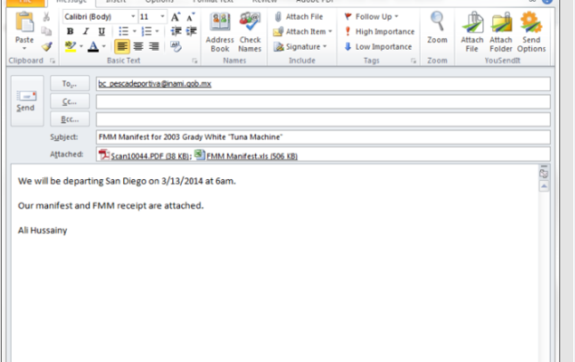
Task: Align text right
Action: click(153, 46)
